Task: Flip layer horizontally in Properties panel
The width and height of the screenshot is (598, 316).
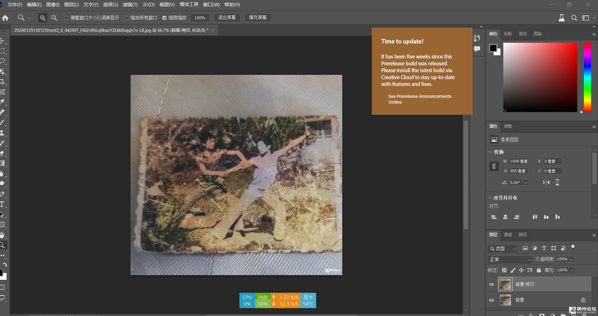Action: (546, 182)
